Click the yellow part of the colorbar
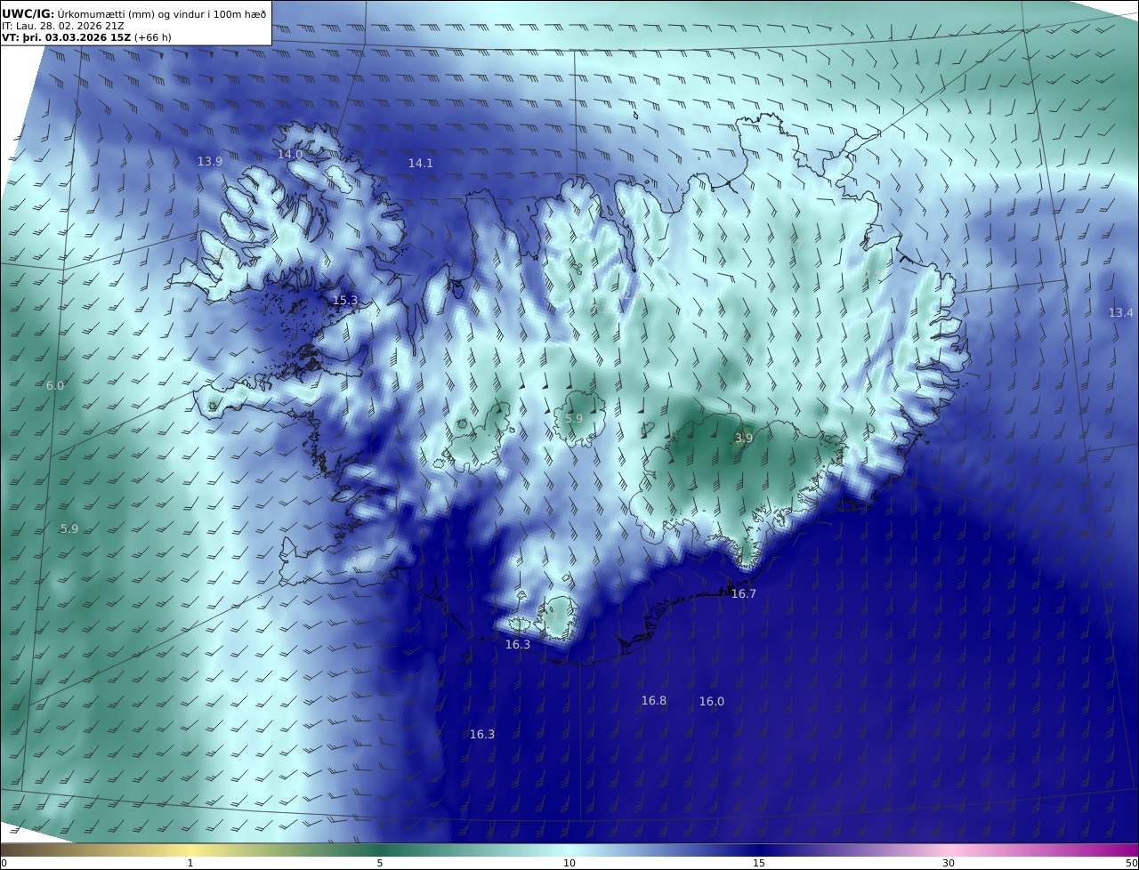 [190, 850]
